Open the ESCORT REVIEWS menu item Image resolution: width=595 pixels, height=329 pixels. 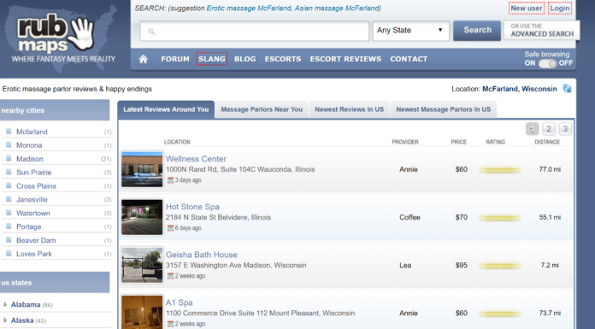point(345,59)
